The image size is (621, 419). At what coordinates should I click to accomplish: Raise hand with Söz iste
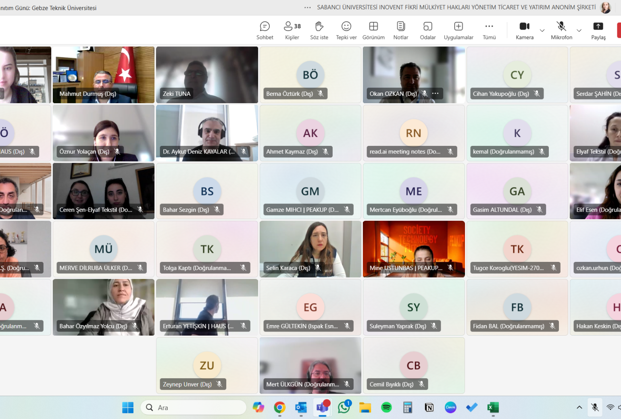[x=319, y=31]
